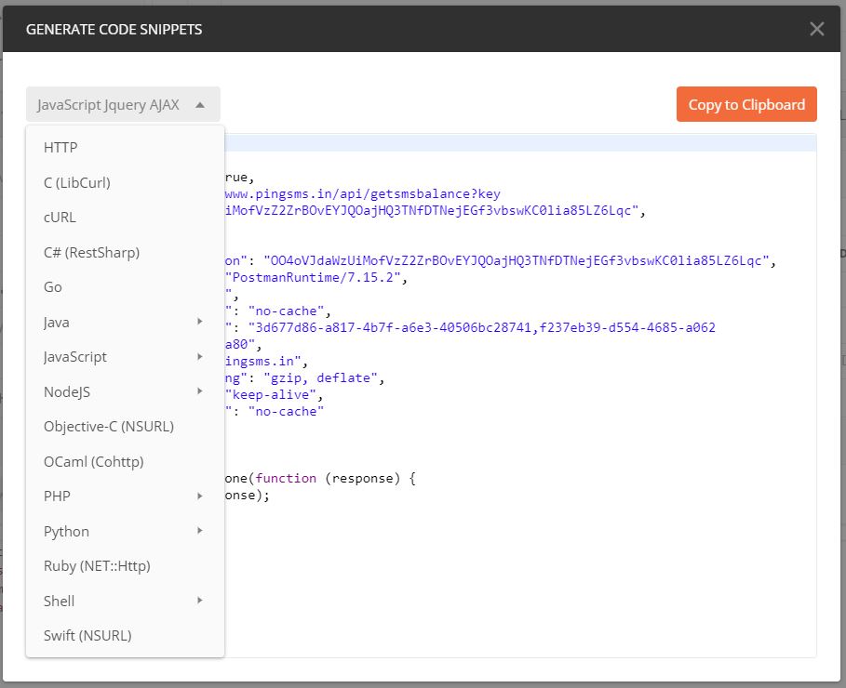846x688 pixels.
Task: Open the Java language entry
Action: click(125, 322)
